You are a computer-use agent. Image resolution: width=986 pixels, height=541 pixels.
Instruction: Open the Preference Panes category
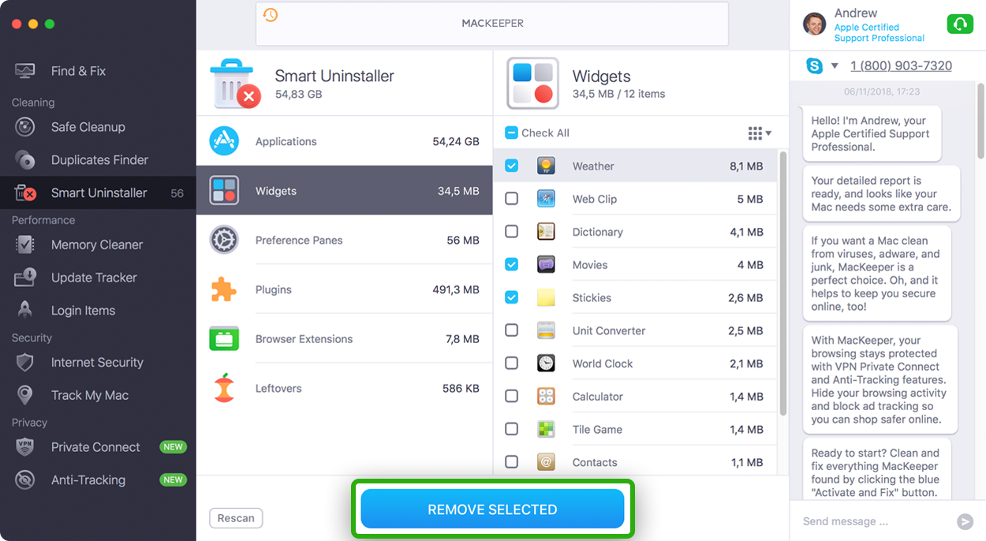344,240
